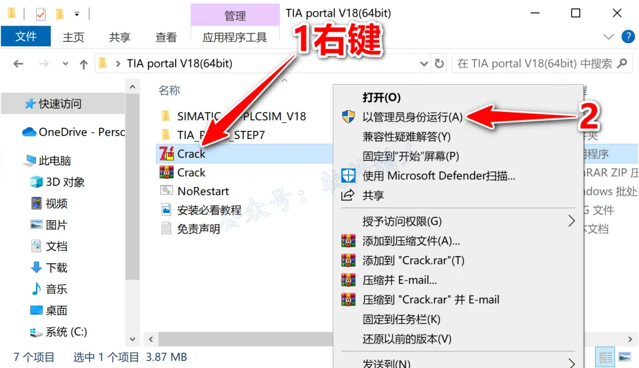Click 固定到任务栏(K) option
Screen dimensions: 639x368
tap(401, 319)
